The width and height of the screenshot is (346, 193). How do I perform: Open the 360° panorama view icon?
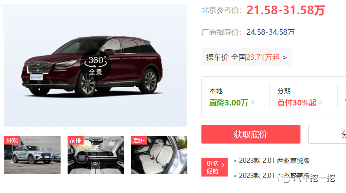pyautogui.click(x=96, y=65)
